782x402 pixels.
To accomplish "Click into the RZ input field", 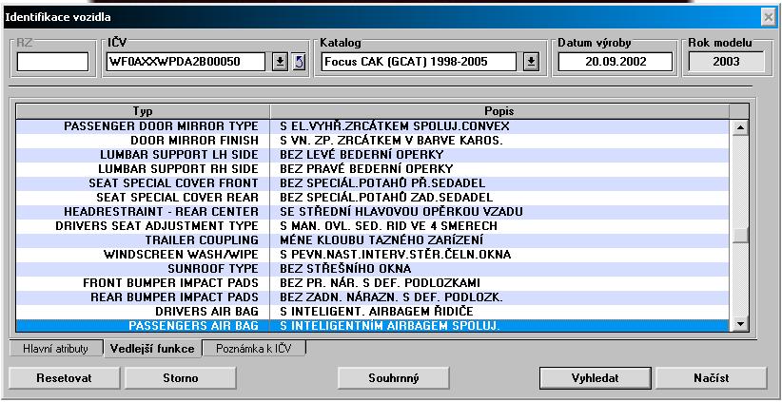I will point(51,63).
